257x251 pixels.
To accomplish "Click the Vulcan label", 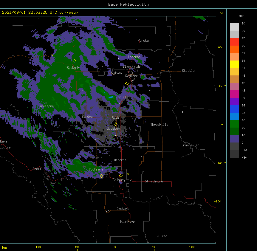I will (x=162, y=236).
